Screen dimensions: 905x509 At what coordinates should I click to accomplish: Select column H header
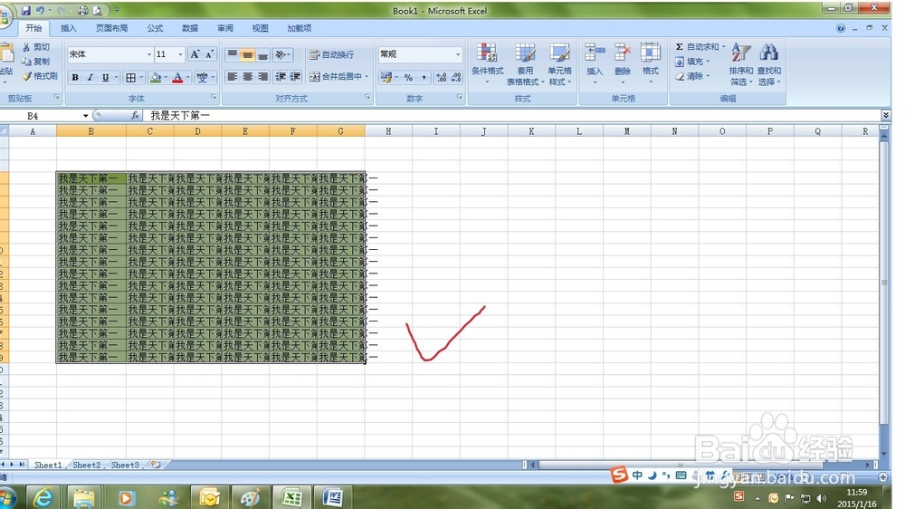click(x=388, y=131)
